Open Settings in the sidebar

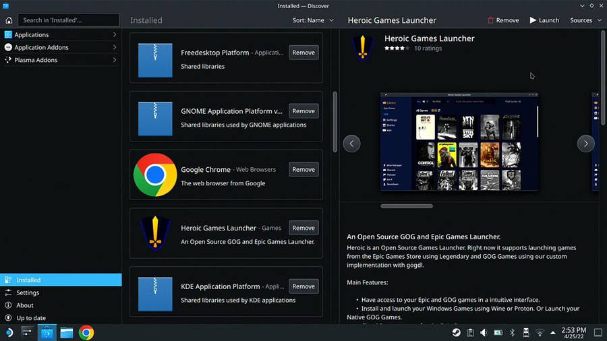click(28, 292)
